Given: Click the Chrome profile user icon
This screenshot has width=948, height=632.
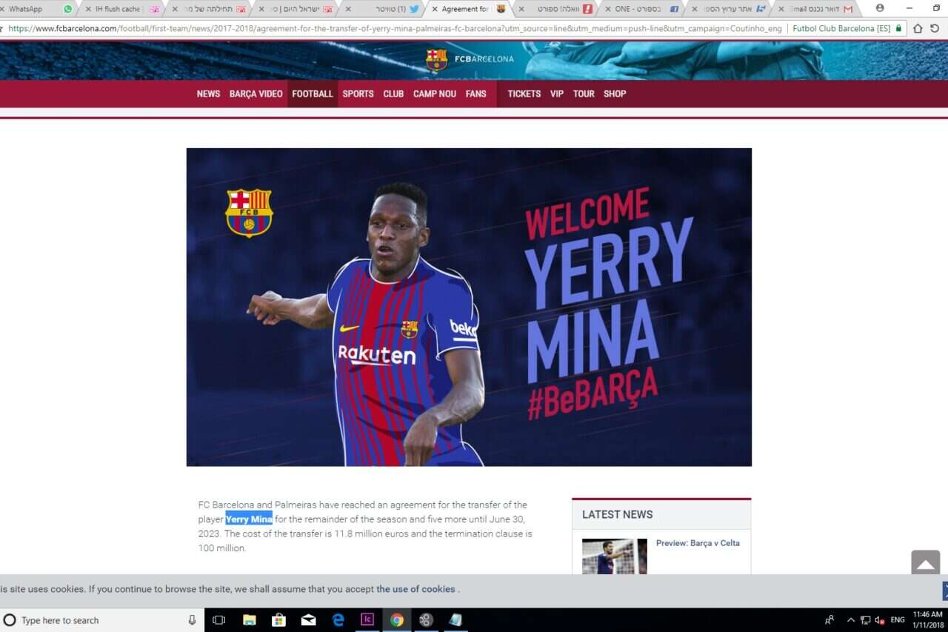Looking at the screenshot, I should click(x=879, y=8).
